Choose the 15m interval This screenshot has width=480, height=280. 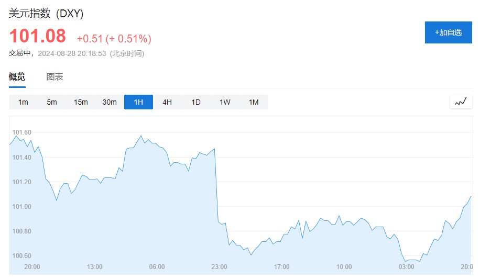(x=81, y=102)
